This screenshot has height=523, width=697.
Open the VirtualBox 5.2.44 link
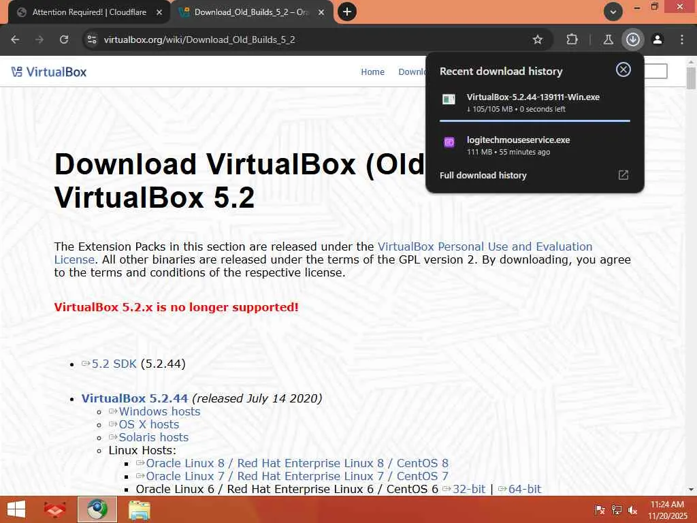(x=135, y=398)
